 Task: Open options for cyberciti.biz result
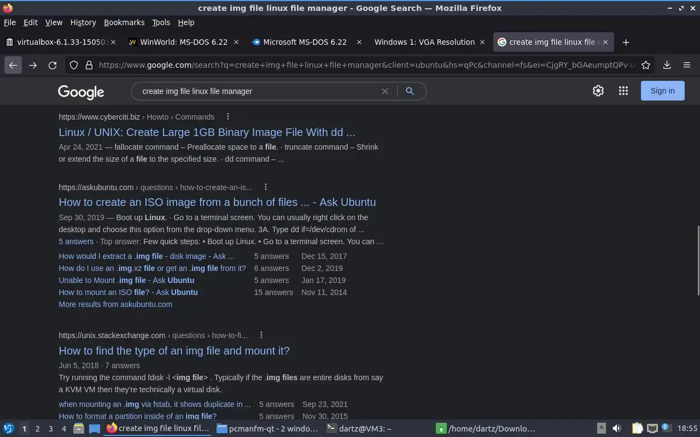[228, 117]
